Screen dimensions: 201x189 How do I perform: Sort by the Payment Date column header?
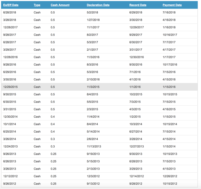pyautogui.click(x=172, y=5)
